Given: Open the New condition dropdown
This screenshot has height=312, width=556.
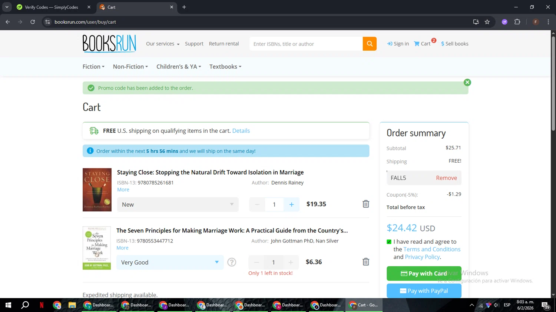Looking at the screenshot, I should click(x=178, y=204).
